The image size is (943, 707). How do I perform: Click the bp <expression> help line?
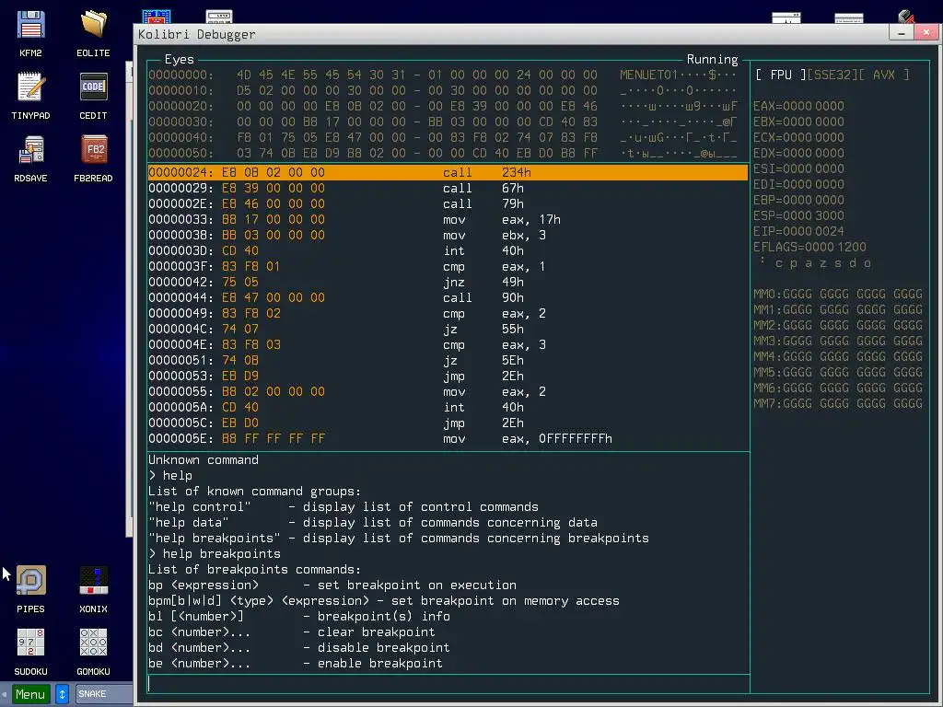pyautogui.click(x=332, y=585)
